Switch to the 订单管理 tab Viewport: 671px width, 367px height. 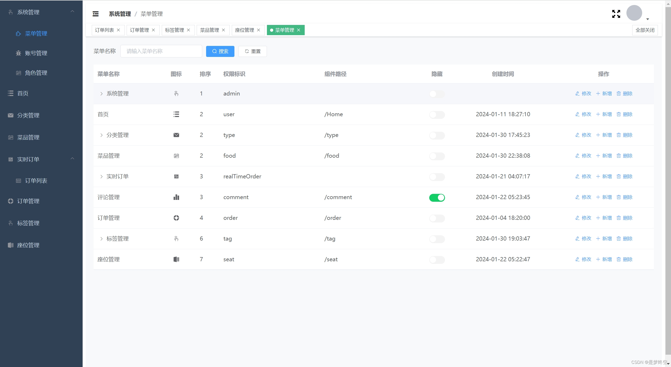coord(139,30)
